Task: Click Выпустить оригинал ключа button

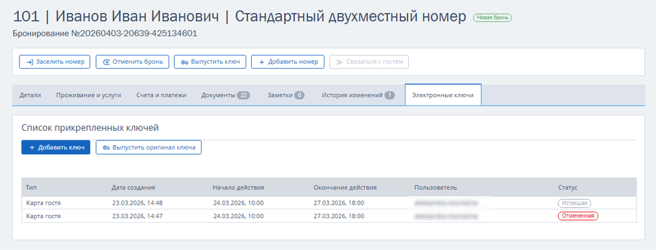Action: [149, 147]
